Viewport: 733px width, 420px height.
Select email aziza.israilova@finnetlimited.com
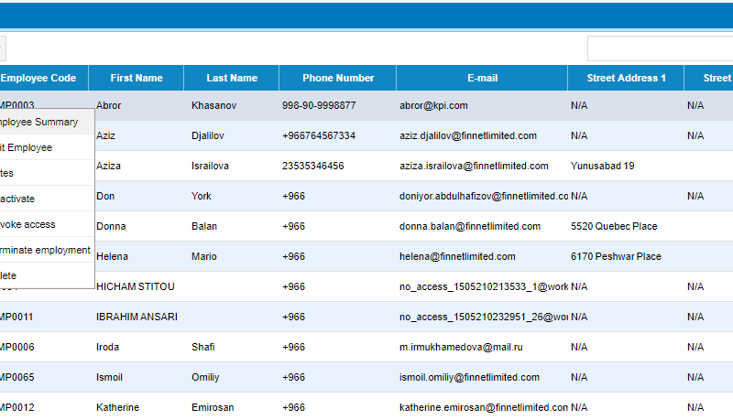474,166
